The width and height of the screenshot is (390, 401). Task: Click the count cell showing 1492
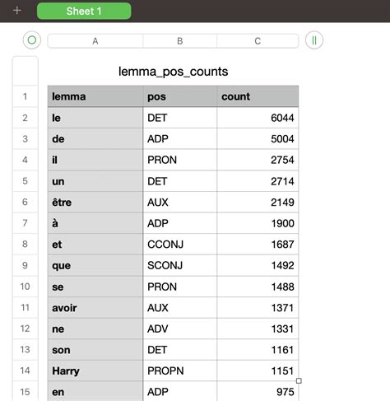pyautogui.click(x=258, y=265)
